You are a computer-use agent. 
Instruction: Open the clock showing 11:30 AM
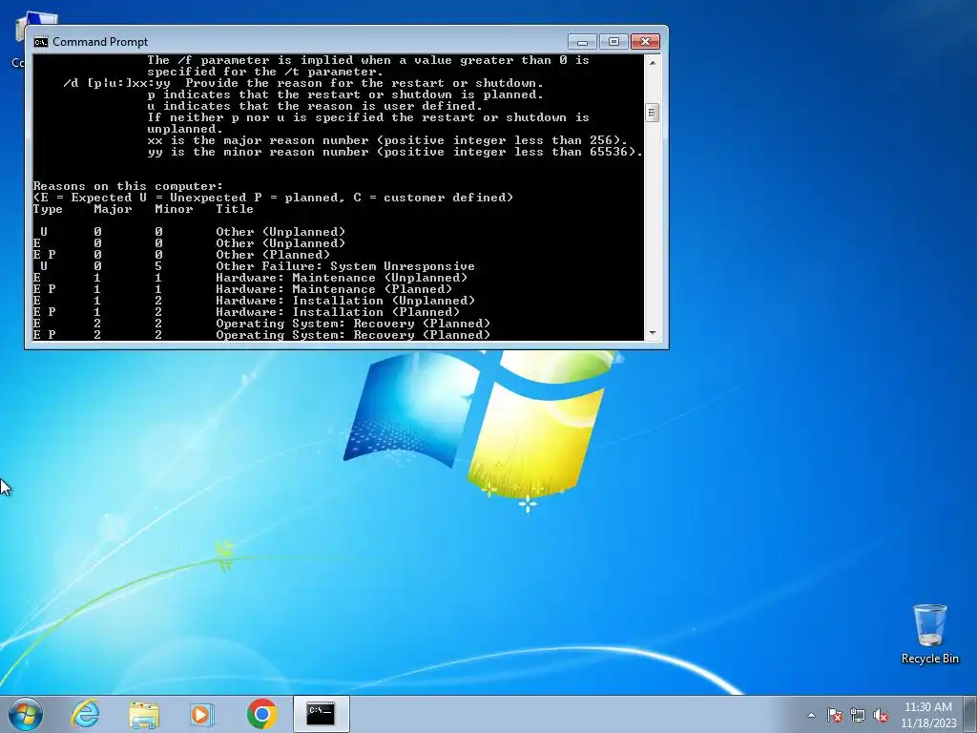[x=927, y=707]
